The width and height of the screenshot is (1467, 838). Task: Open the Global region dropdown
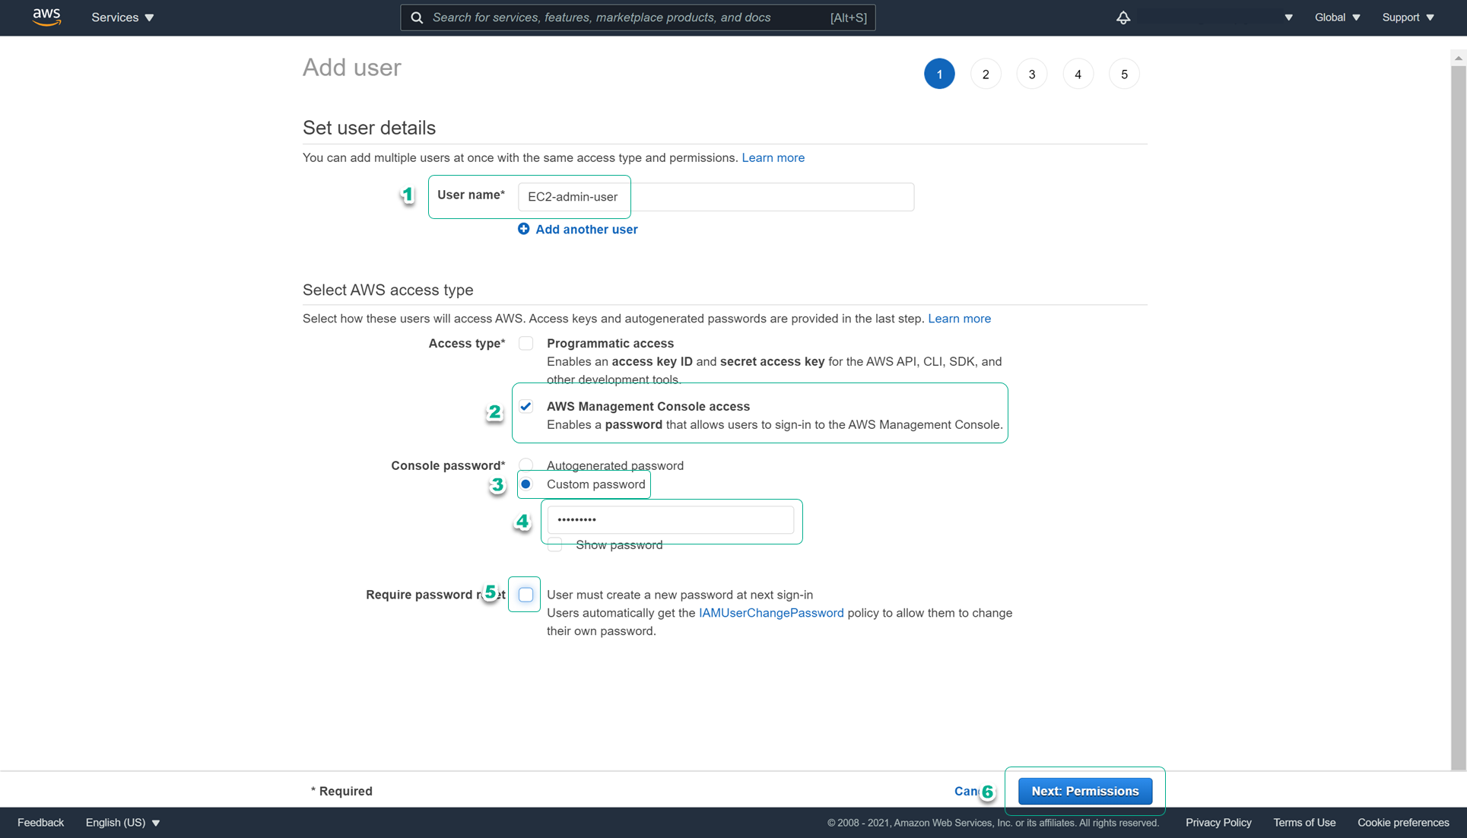[x=1337, y=17]
